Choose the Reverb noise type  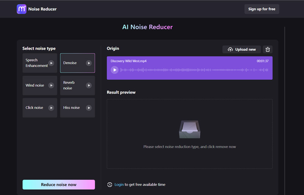[x=78, y=86]
